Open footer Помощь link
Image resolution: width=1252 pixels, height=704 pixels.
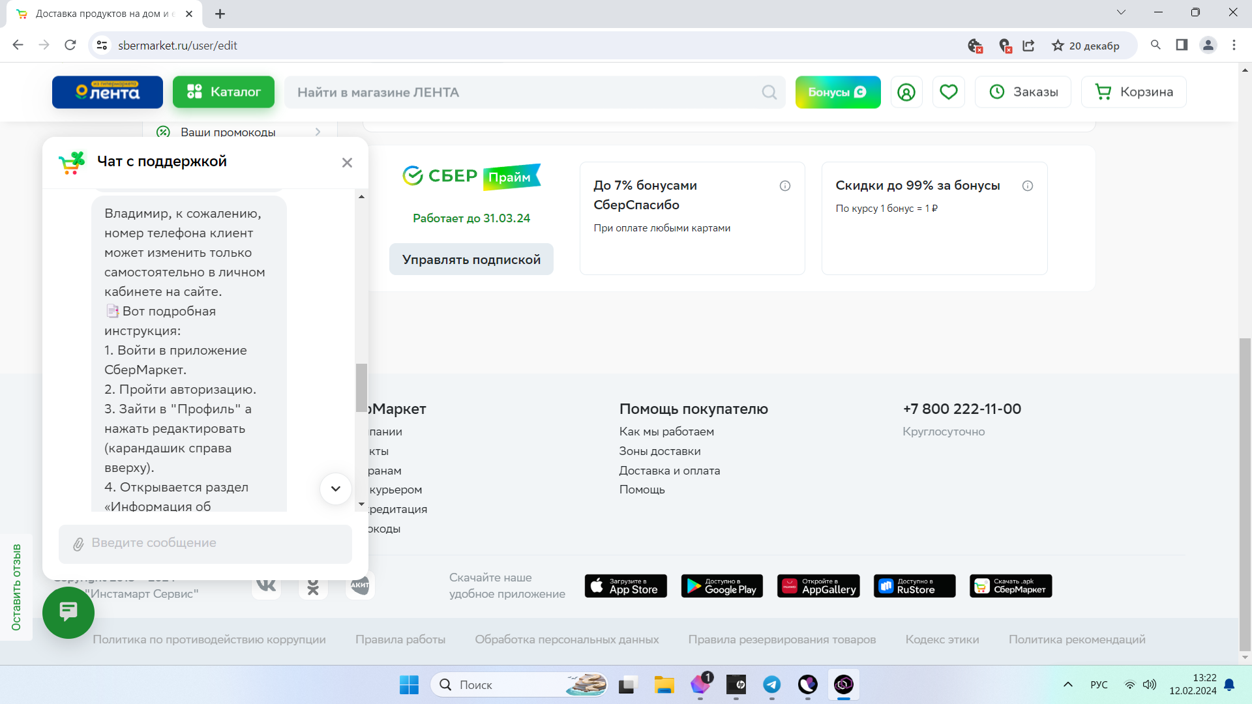[x=642, y=490]
